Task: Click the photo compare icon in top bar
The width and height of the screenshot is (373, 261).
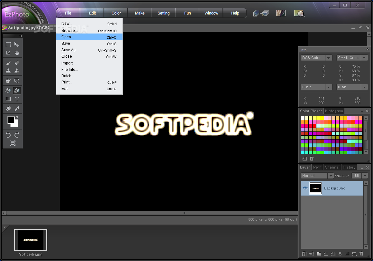Action: [x=281, y=13]
